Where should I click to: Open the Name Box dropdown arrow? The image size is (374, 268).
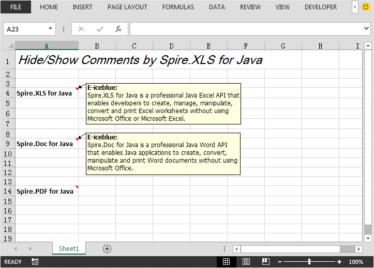[x=50, y=29]
